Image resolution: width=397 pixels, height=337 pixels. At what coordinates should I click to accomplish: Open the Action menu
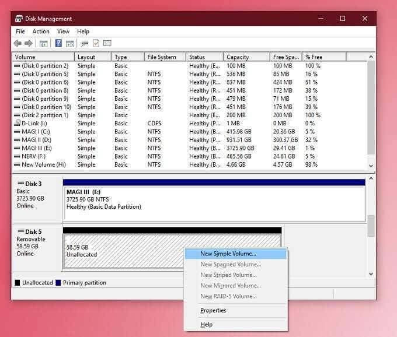tap(41, 31)
